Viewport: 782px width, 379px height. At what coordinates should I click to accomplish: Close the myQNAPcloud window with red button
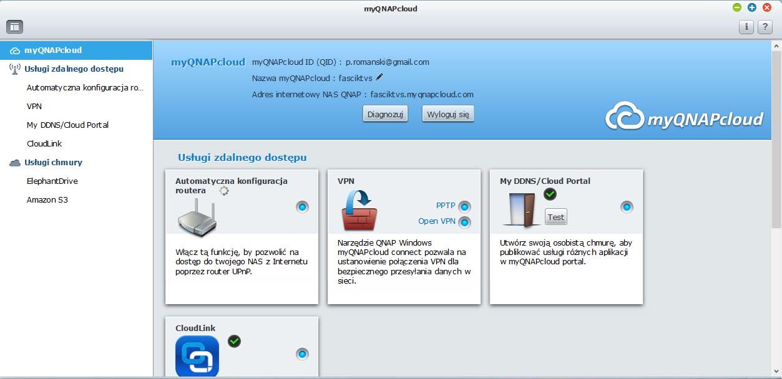tap(767, 7)
